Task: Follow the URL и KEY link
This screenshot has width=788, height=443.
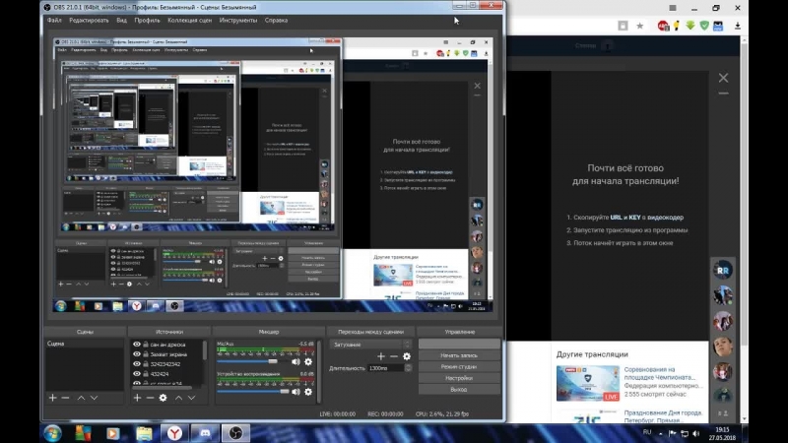Action: 625,218
